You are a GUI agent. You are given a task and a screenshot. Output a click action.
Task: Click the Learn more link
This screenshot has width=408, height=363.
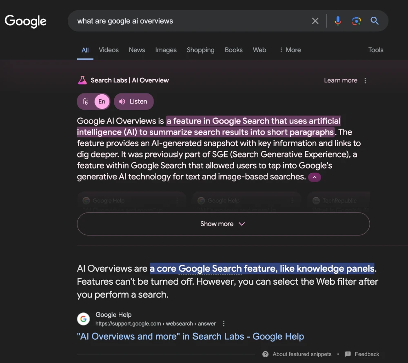coord(340,81)
